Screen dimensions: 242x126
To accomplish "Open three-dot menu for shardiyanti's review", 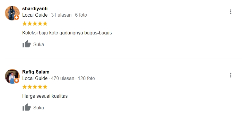I will pyautogui.click(x=231, y=12).
